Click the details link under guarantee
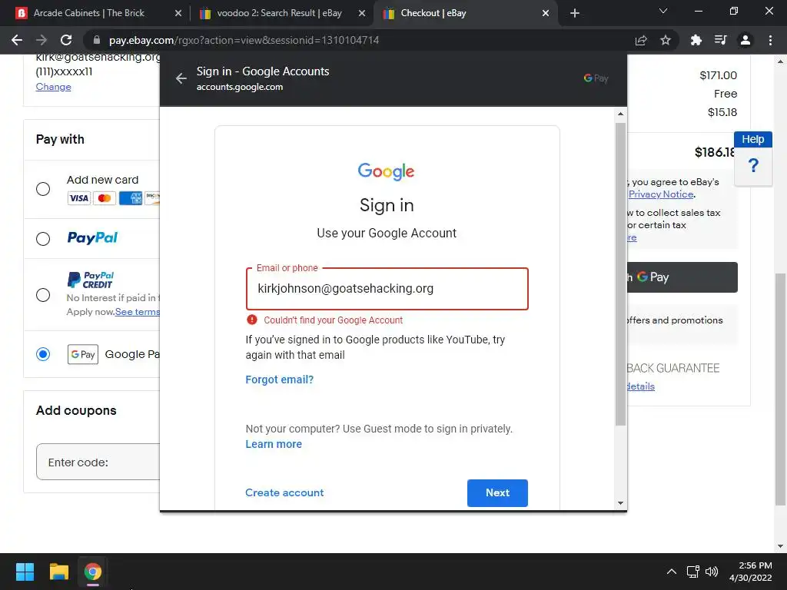Image resolution: width=787 pixels, height=590 pixels. click(641, 386)
